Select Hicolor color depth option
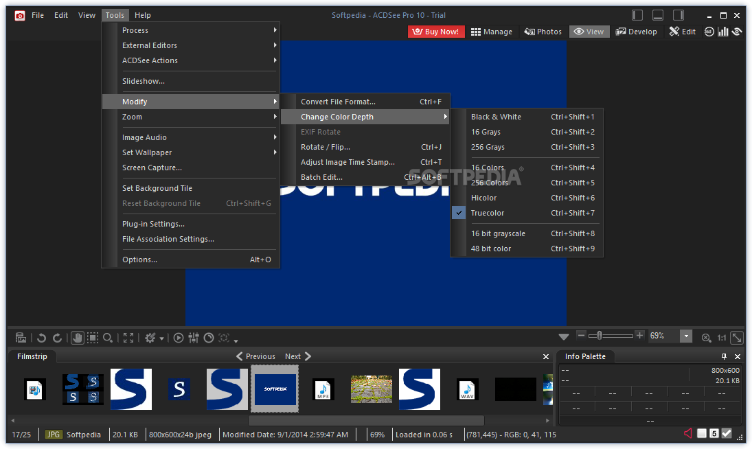Viewport: 752px width, 449px height. [526, 198]
